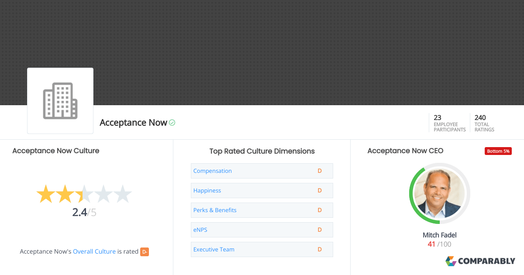Open the Compensation dimension row
Screen dimensions: 524x275
[x=262, y=171]
